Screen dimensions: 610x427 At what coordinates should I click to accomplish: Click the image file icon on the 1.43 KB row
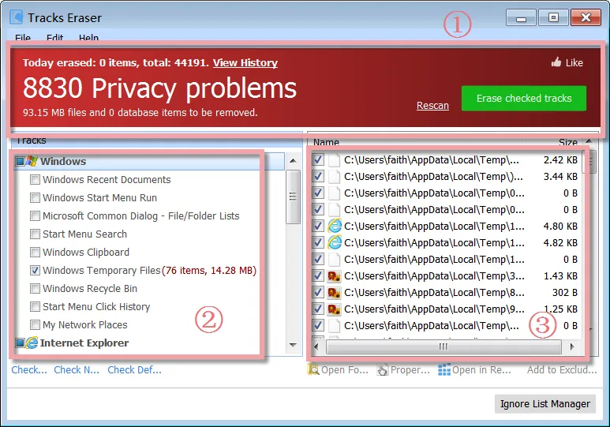(334, 276)
